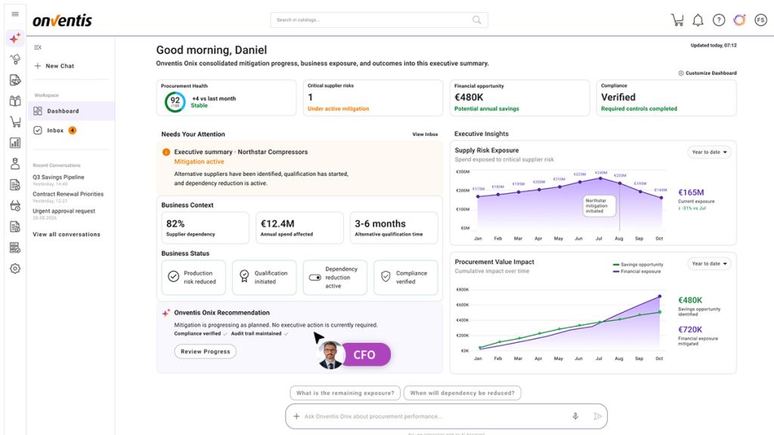The height and width of the screenshot is (435, 774).
Task: Click the "What is the remaining exposure?" suggestion
Action: [x=345, y=393]
